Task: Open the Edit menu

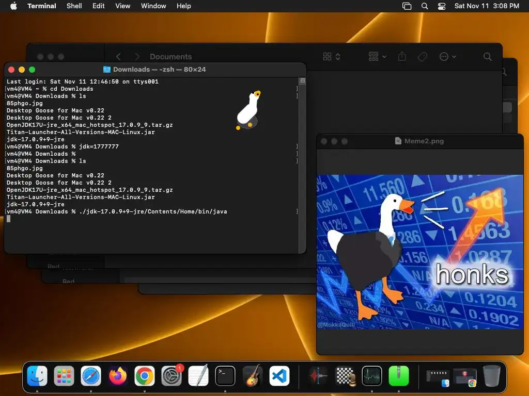Action: (99, 6)
